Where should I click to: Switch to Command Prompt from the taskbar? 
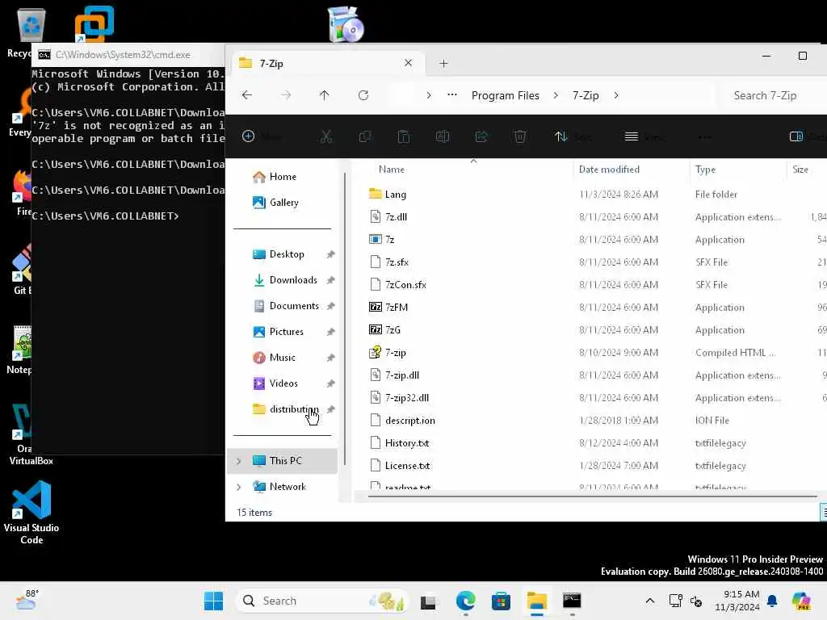(x=572, y=601)
